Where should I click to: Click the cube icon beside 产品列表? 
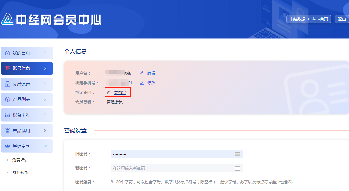pos(7,99)
